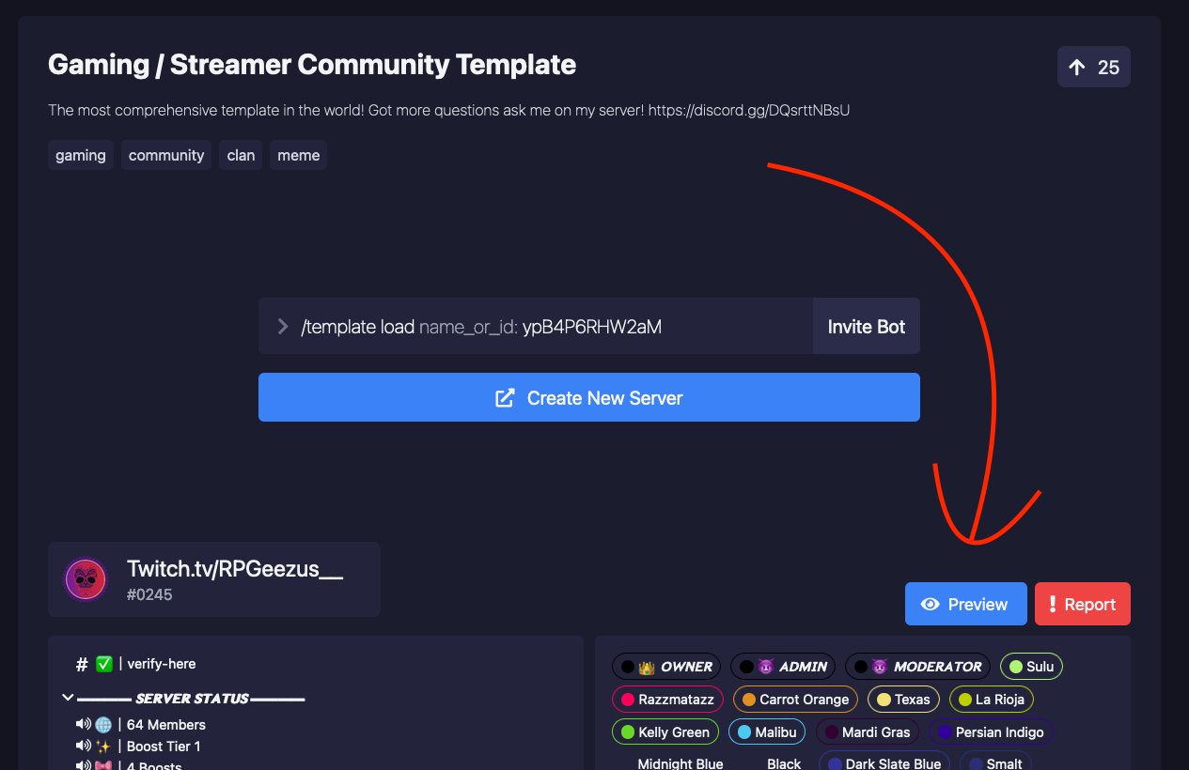Select the gaming tag
The height and width of the screenshot is (770, 1189).
pos(81,155)
